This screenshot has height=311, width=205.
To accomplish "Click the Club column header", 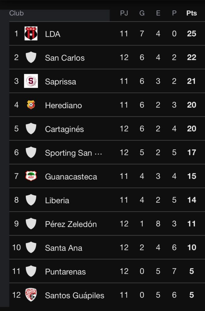I will [x=16, y=13].
